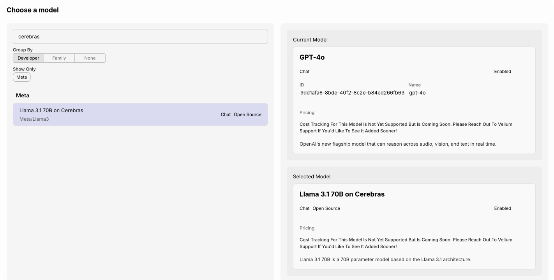This screenshot has width=554, height=280.
Task: Click the Meta/Llama3 subtitle in the list row
Action: coord(34,119)
